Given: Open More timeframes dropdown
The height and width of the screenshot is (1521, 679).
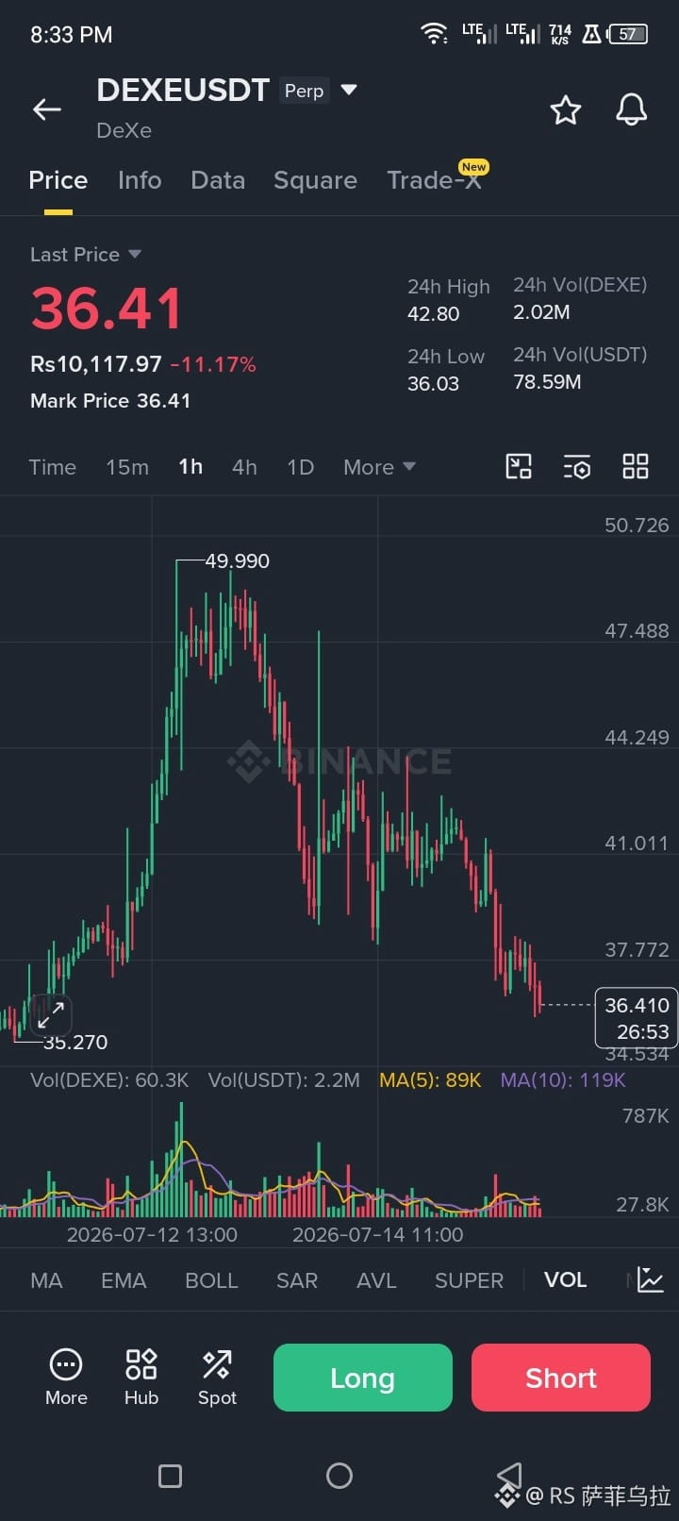Looking at the screenshot, I should (x=379, y=467).
